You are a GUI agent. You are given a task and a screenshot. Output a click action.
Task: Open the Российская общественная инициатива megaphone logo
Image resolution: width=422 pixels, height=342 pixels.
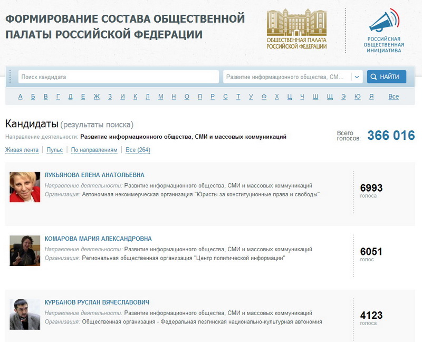[x=384, y=31]
